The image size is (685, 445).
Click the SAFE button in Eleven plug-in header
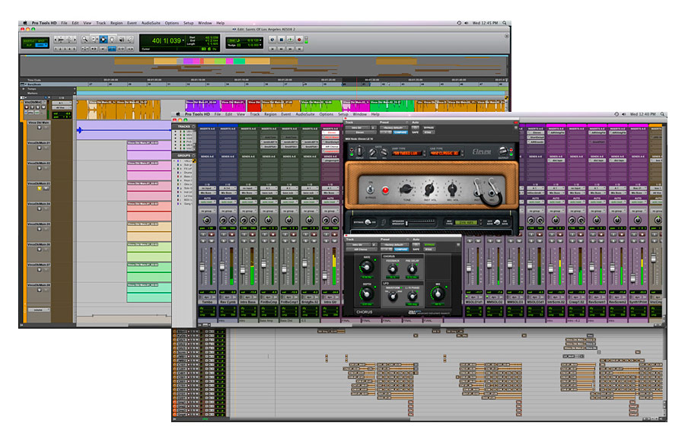point(416,132)
